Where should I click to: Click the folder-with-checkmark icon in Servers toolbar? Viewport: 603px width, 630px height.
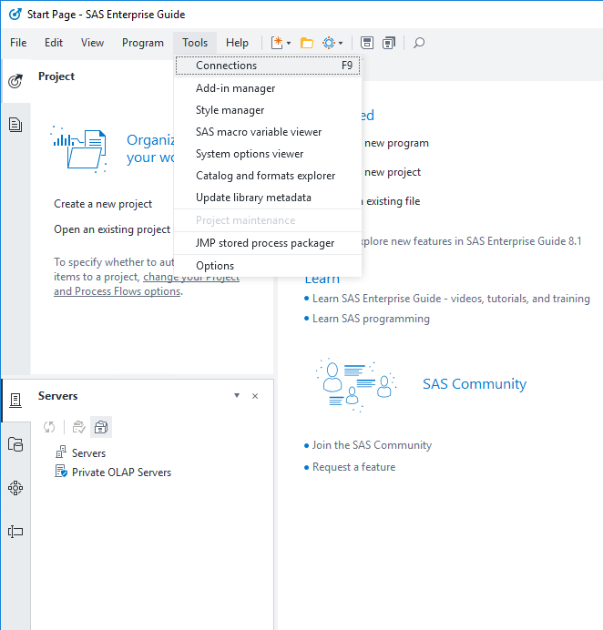click(79, 427)
